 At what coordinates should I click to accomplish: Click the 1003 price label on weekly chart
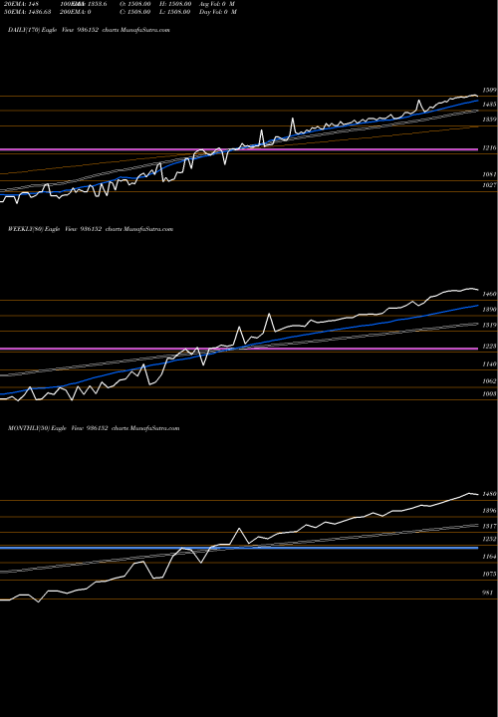(489, 394)
